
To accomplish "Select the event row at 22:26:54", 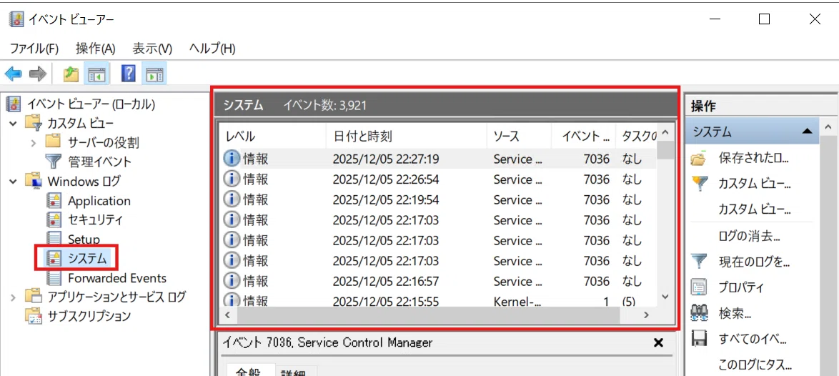I will click(x=439, y=179).
